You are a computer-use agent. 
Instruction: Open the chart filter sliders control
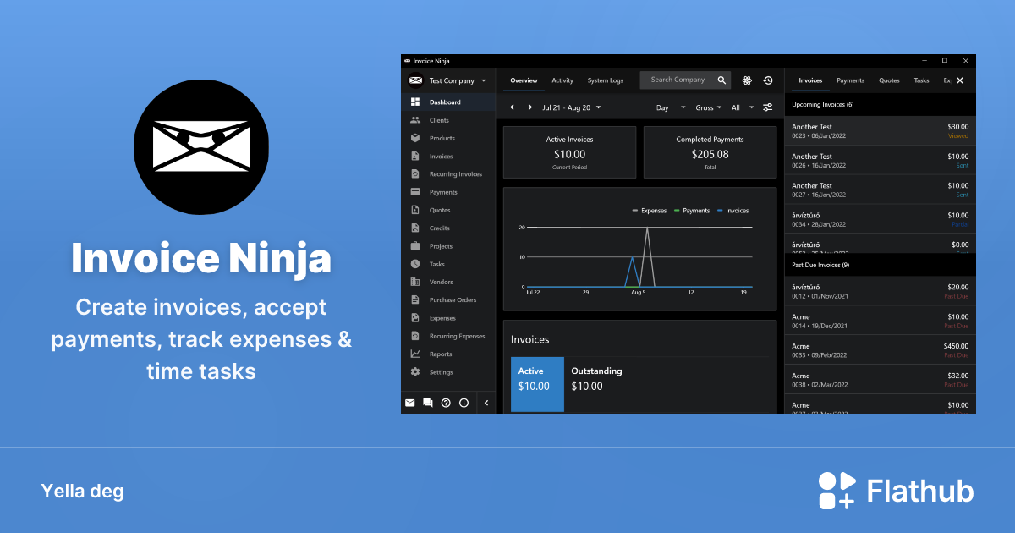pyautogui.click(x=767, y=107)
